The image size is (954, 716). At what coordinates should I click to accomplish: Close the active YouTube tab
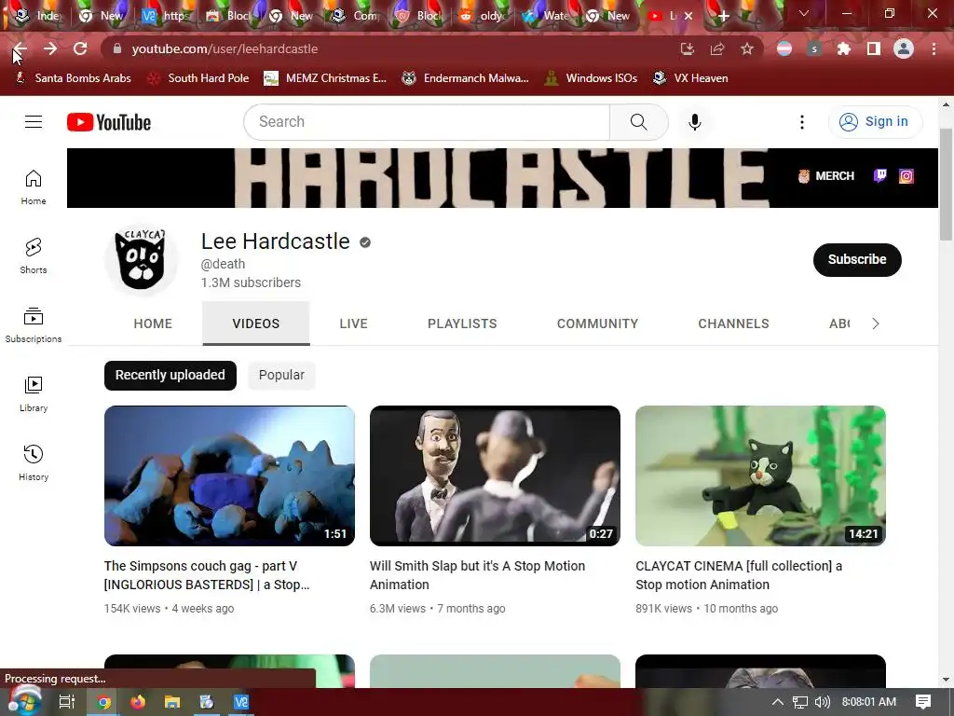pos(688,16)
